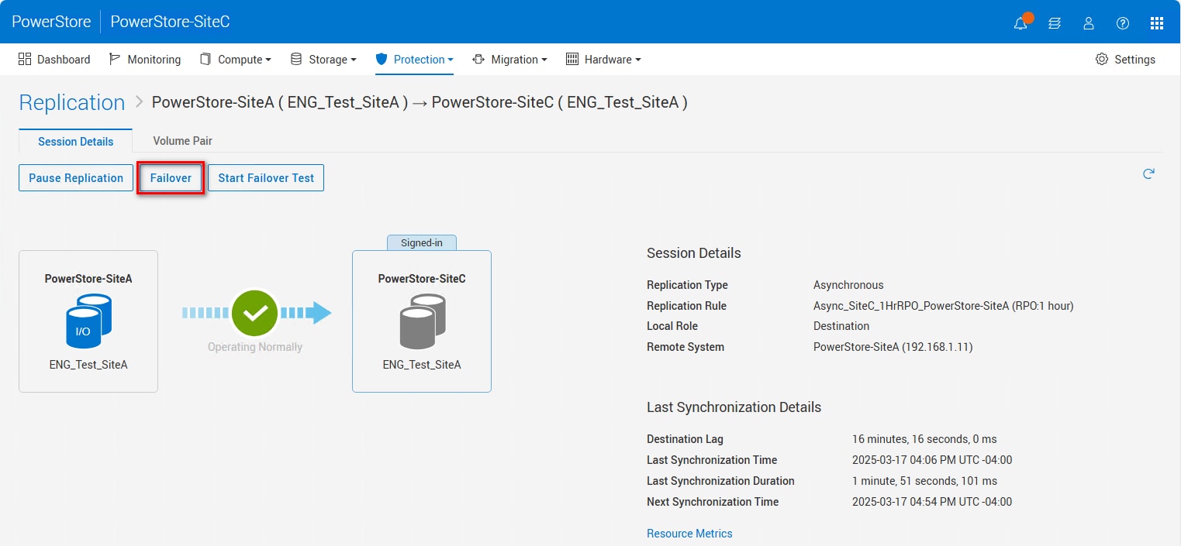This screenshot has height=546, width=1181.
Task: Click the remote system 192.168.1.11 value
Action: point(893,347)
